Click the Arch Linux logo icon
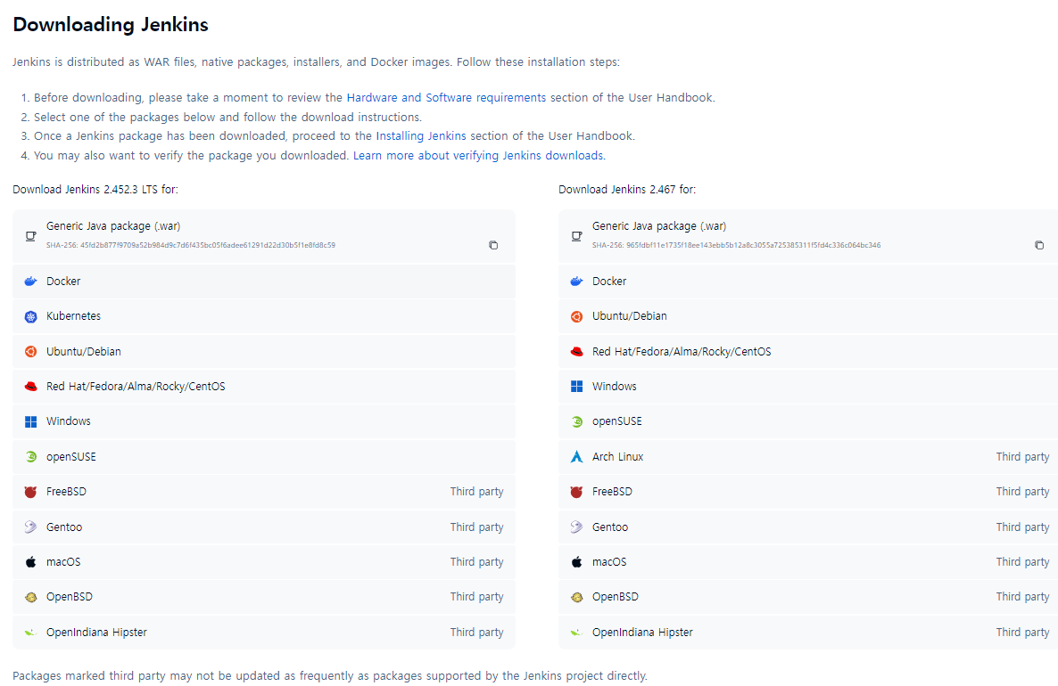The height and width of the screenshot is (686, 1058). [576, 457]
